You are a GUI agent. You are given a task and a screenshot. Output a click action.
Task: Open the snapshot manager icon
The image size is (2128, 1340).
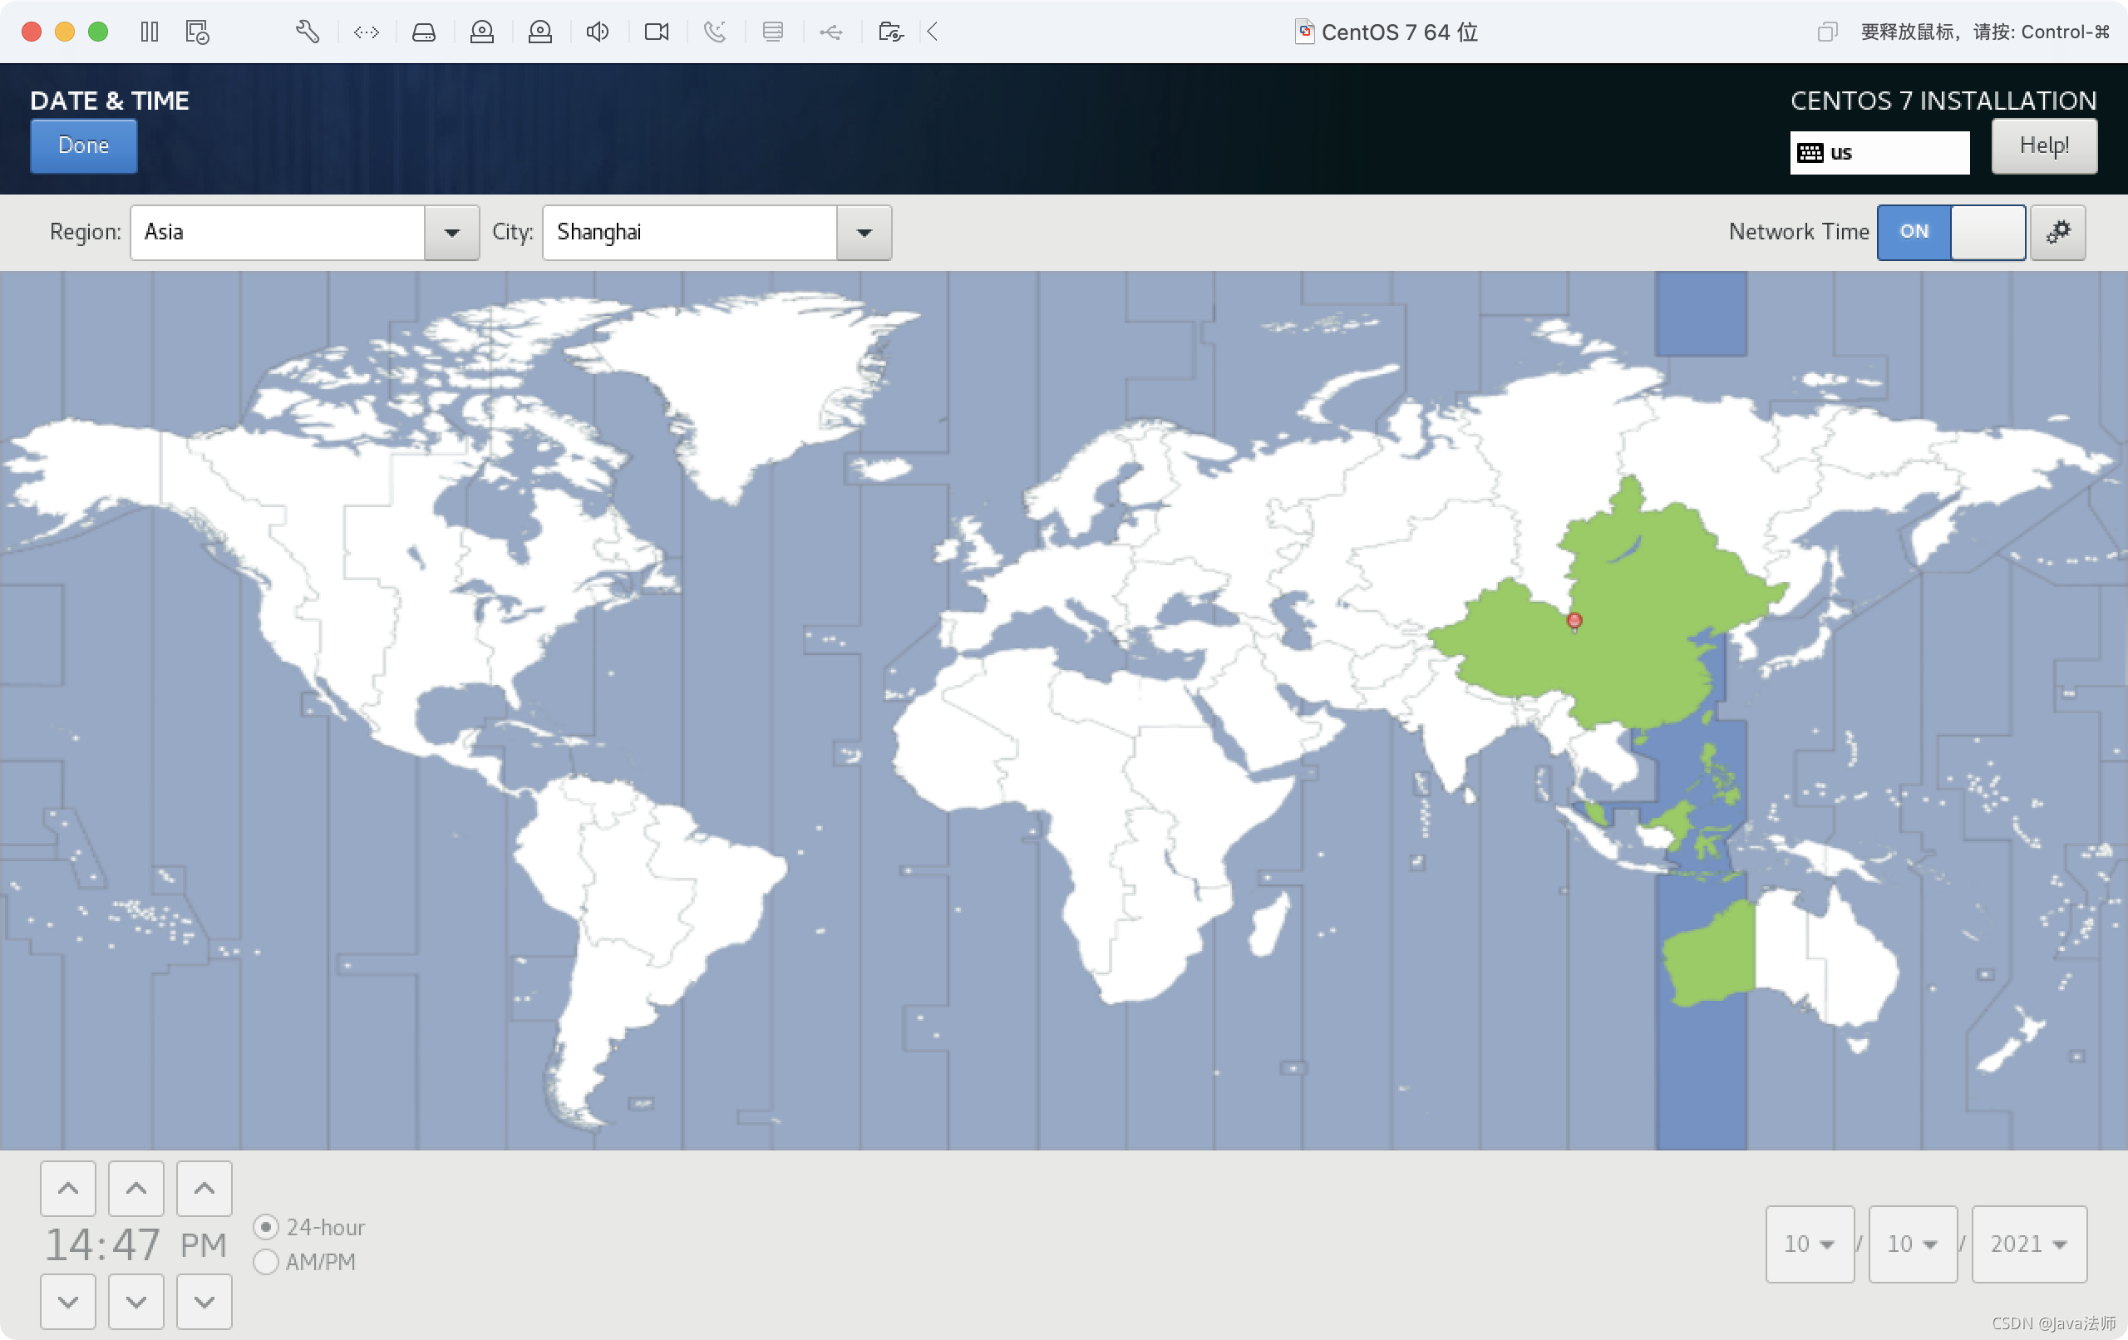coord(197,32)
